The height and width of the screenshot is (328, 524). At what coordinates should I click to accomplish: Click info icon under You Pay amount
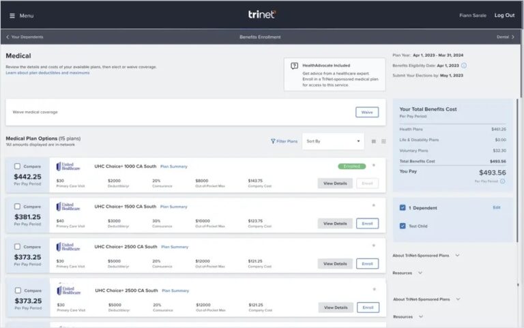click(503, 181)
